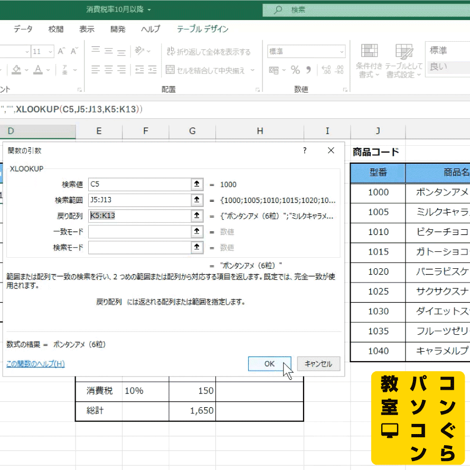The height and width of the screenshot is (470, 470).
Task: Click the font color swatch button
Action: point(38,70)
